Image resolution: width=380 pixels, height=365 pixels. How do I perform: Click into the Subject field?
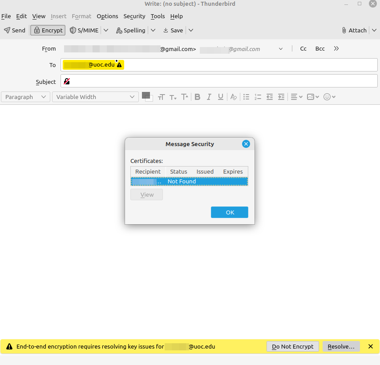click(219, 81)
